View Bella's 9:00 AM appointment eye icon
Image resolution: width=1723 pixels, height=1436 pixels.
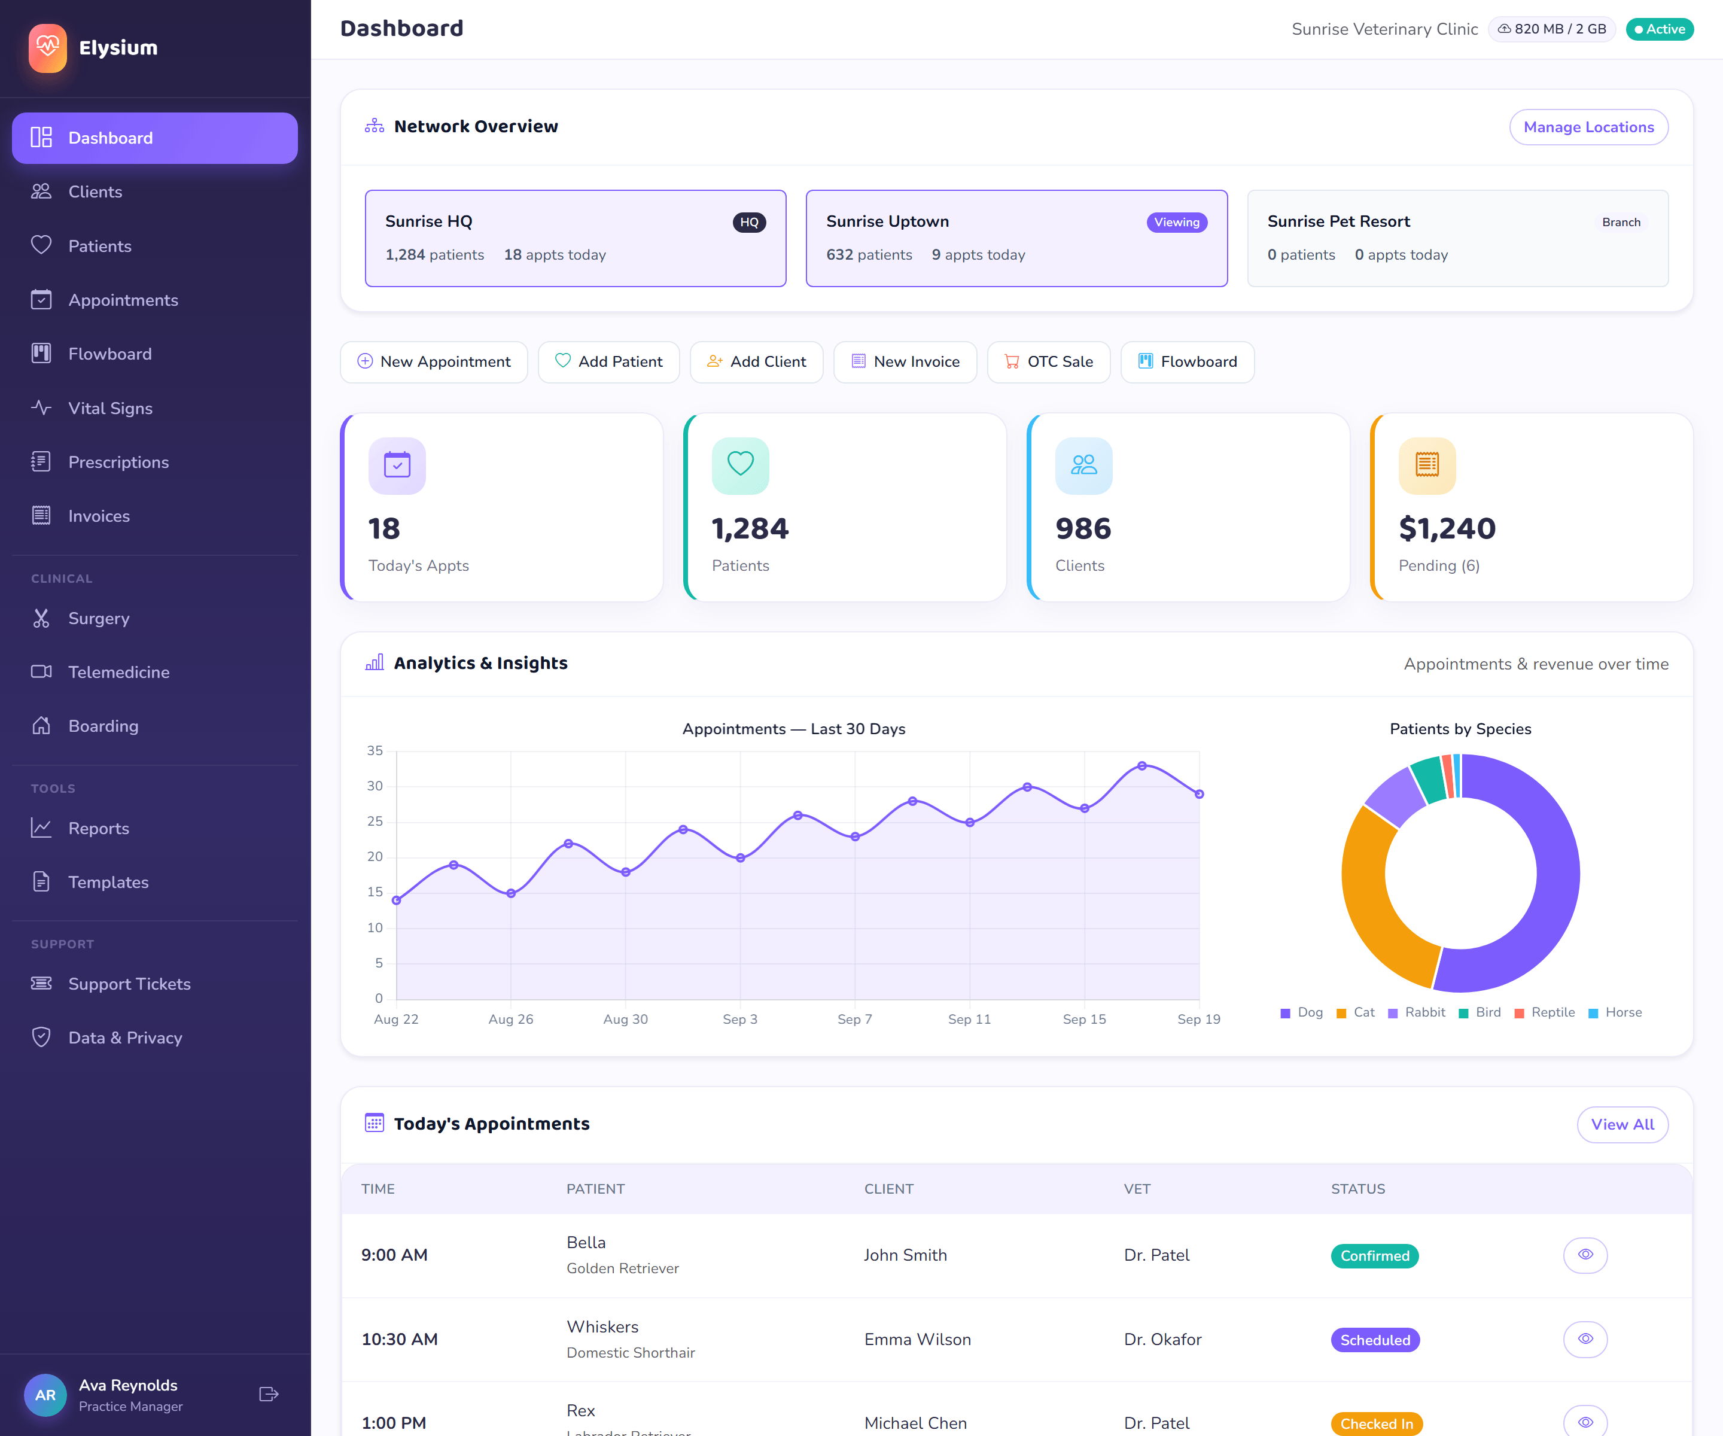point(1585,1255)
